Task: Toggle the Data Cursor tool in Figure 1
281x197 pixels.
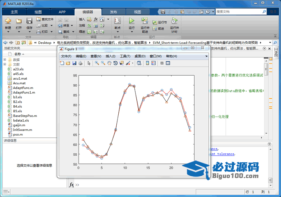Action: click(121, 63)
